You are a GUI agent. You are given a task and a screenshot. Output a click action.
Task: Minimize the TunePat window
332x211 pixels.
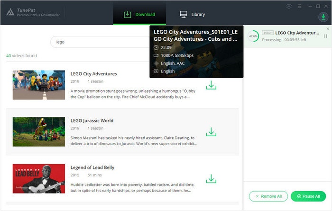pyautogui.click(x=310, y=6)
